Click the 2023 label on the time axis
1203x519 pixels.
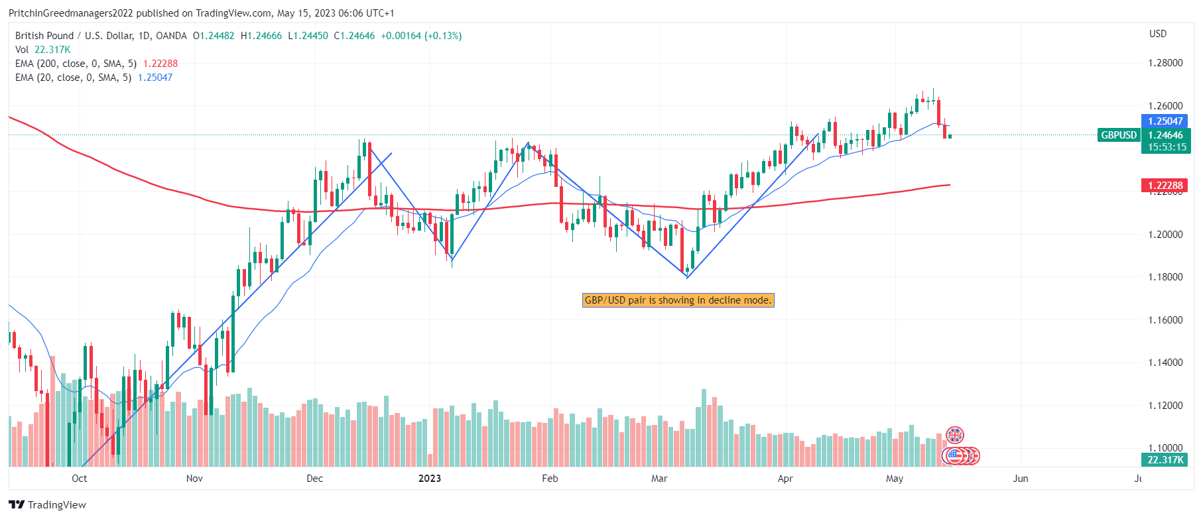click(x=430, y=479)
